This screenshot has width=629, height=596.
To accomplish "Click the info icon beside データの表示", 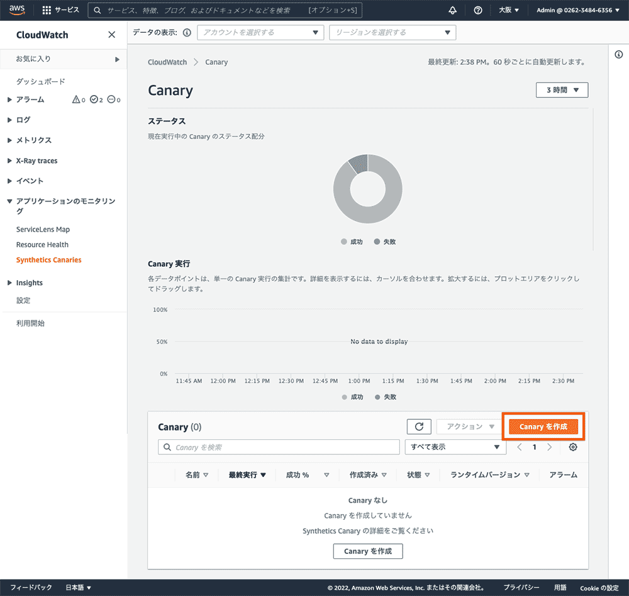I will point(187,33).
